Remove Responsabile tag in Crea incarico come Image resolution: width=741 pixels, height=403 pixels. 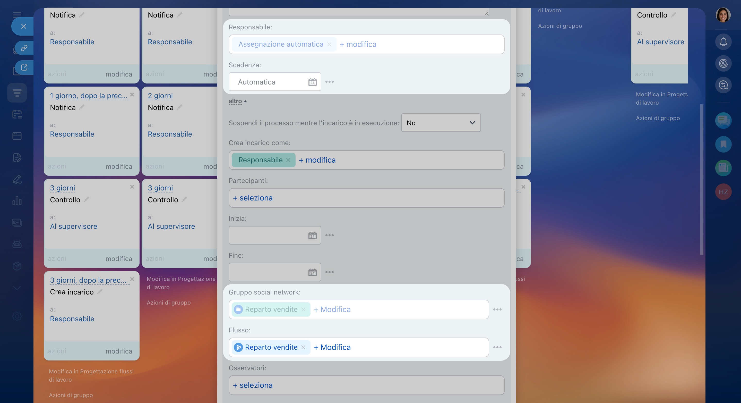point(288,160)
